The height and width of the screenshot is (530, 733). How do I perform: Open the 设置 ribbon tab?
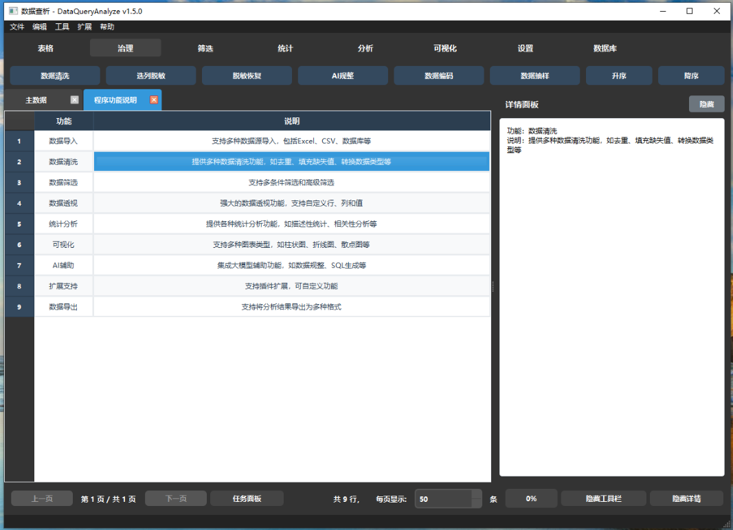click(526, 48)
